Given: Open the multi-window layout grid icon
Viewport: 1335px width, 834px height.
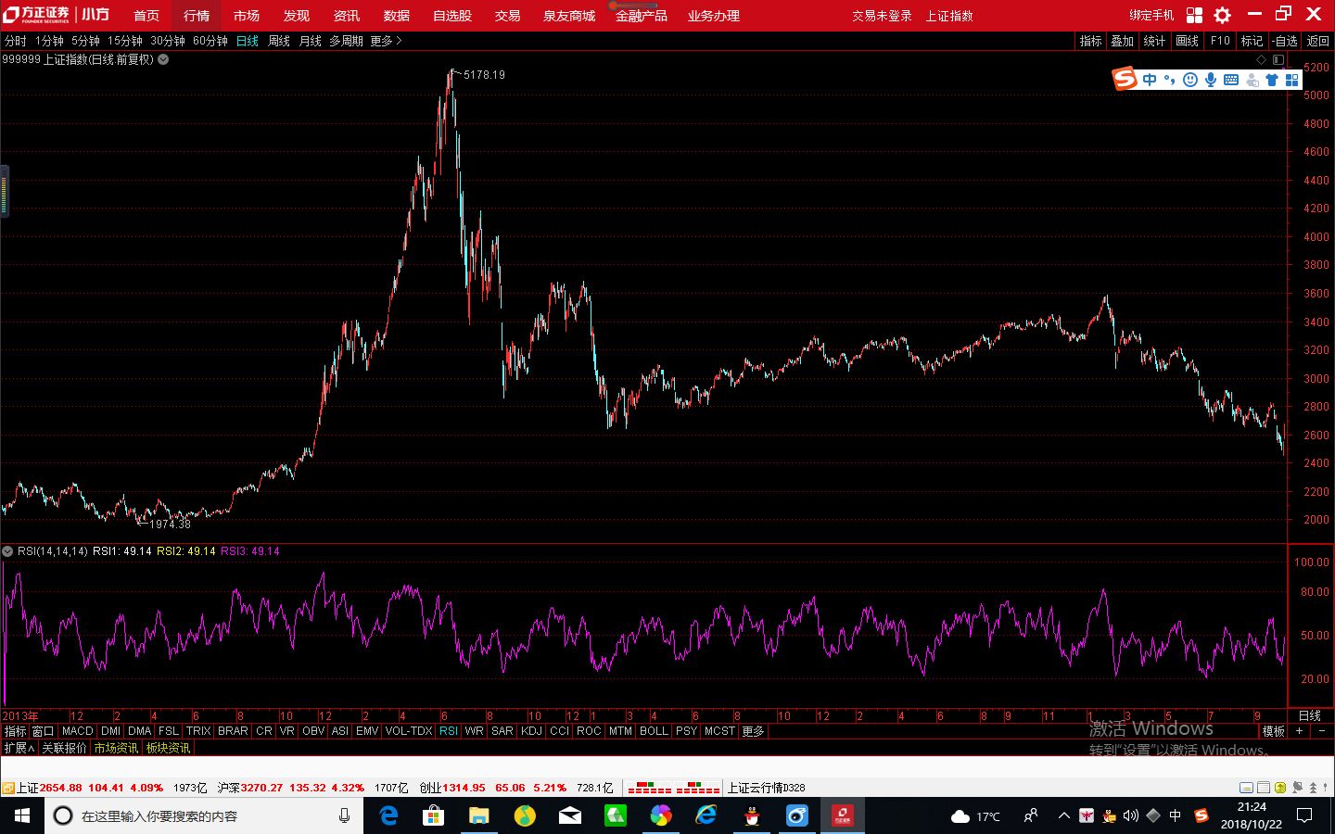Looking at the screenshot, I should 1194,15.
